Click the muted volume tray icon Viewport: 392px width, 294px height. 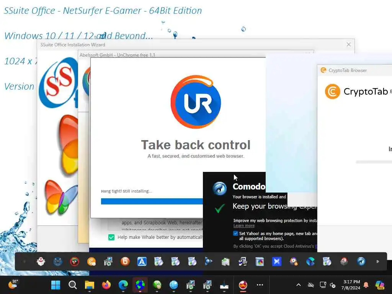(x=333, y=285)
